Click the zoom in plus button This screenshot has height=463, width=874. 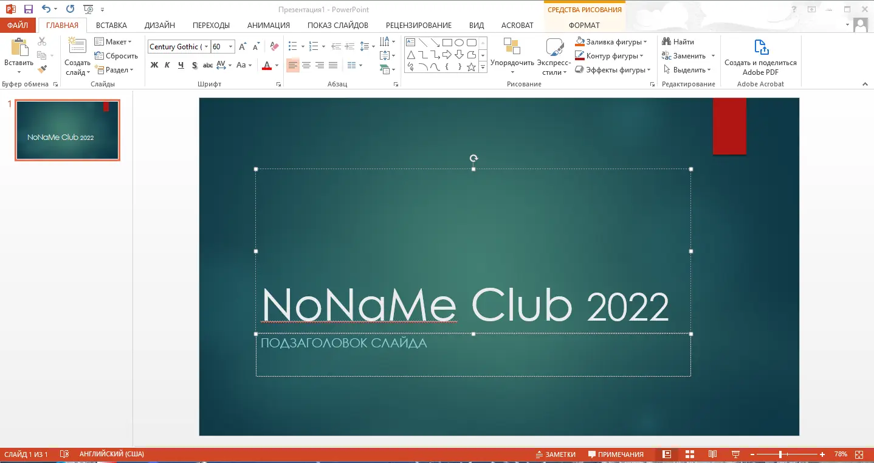click(x=822, y=454)
